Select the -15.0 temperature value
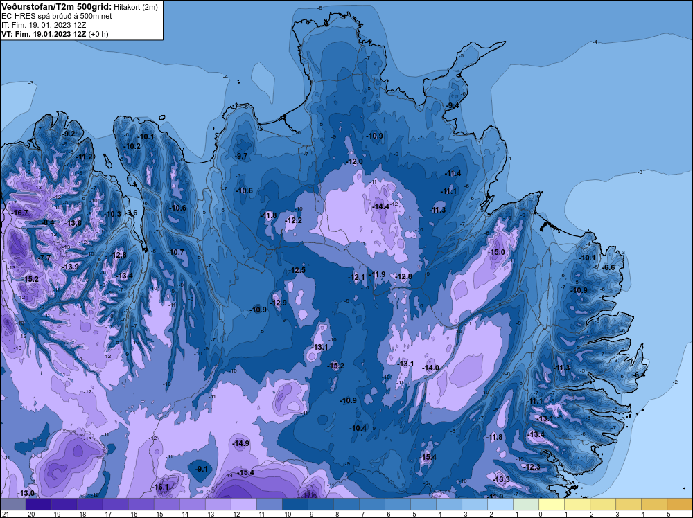This screenshot has width=693, height=518. click(497, 252)
